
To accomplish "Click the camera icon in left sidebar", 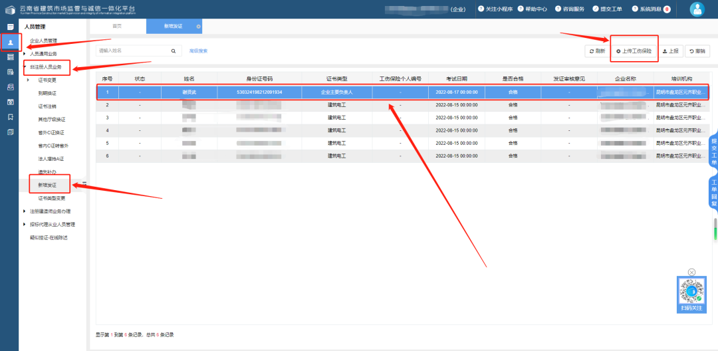I will (10, 102).
